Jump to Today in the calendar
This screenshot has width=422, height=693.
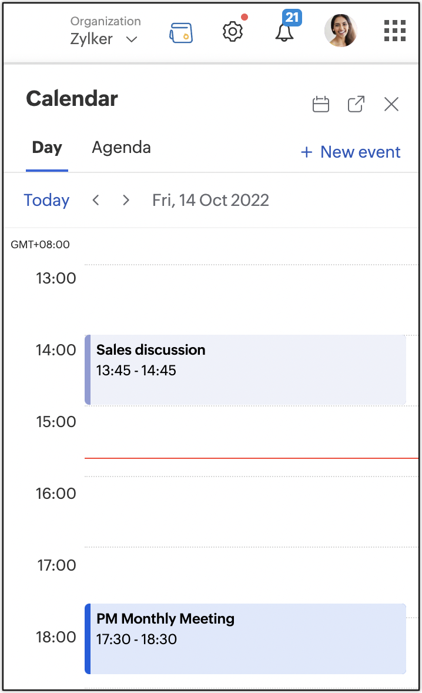[x=46, y=200]
